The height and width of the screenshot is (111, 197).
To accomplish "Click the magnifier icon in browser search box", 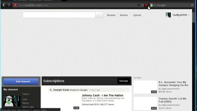I will pos(192,5).
